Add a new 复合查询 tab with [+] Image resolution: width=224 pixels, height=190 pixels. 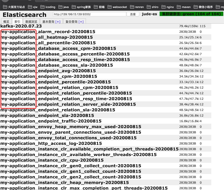tap(81, 22)
